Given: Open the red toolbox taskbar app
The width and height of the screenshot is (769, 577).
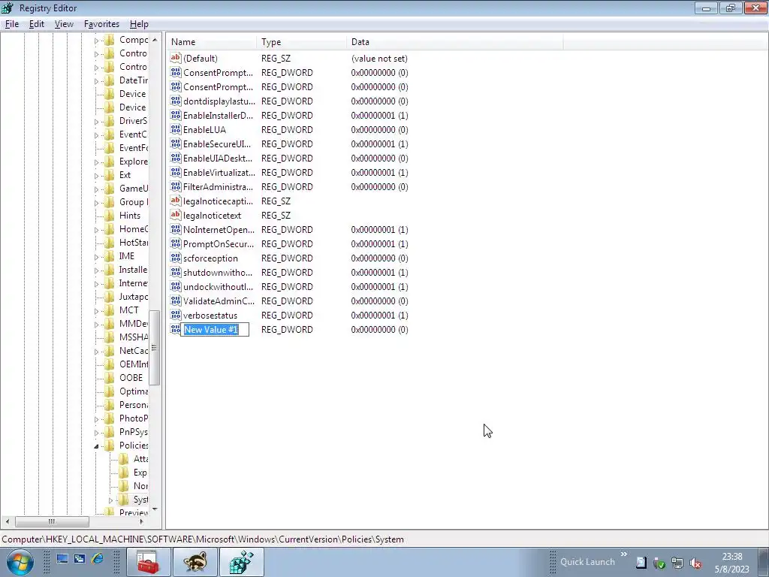Looking at the screenshot, I should (148, 562).
